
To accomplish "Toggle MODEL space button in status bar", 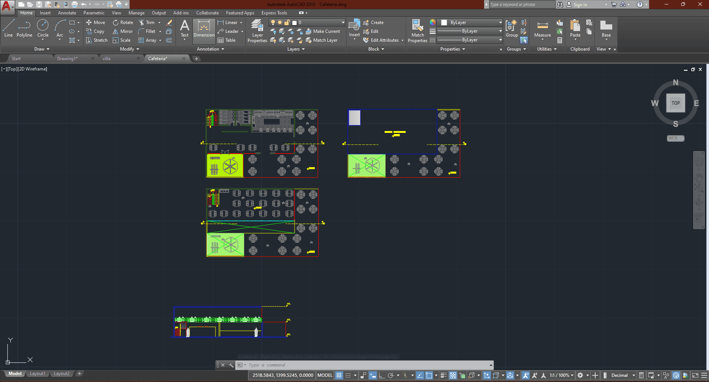I will point(325,375).
